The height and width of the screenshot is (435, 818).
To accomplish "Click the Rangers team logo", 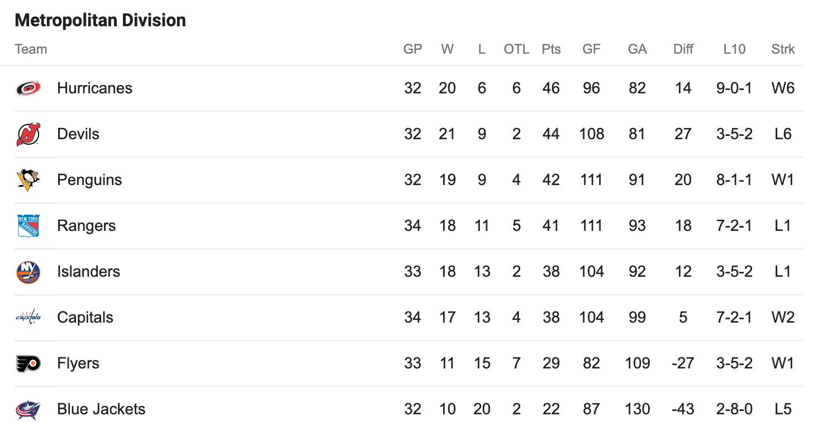I will click(x=28, y=226).
